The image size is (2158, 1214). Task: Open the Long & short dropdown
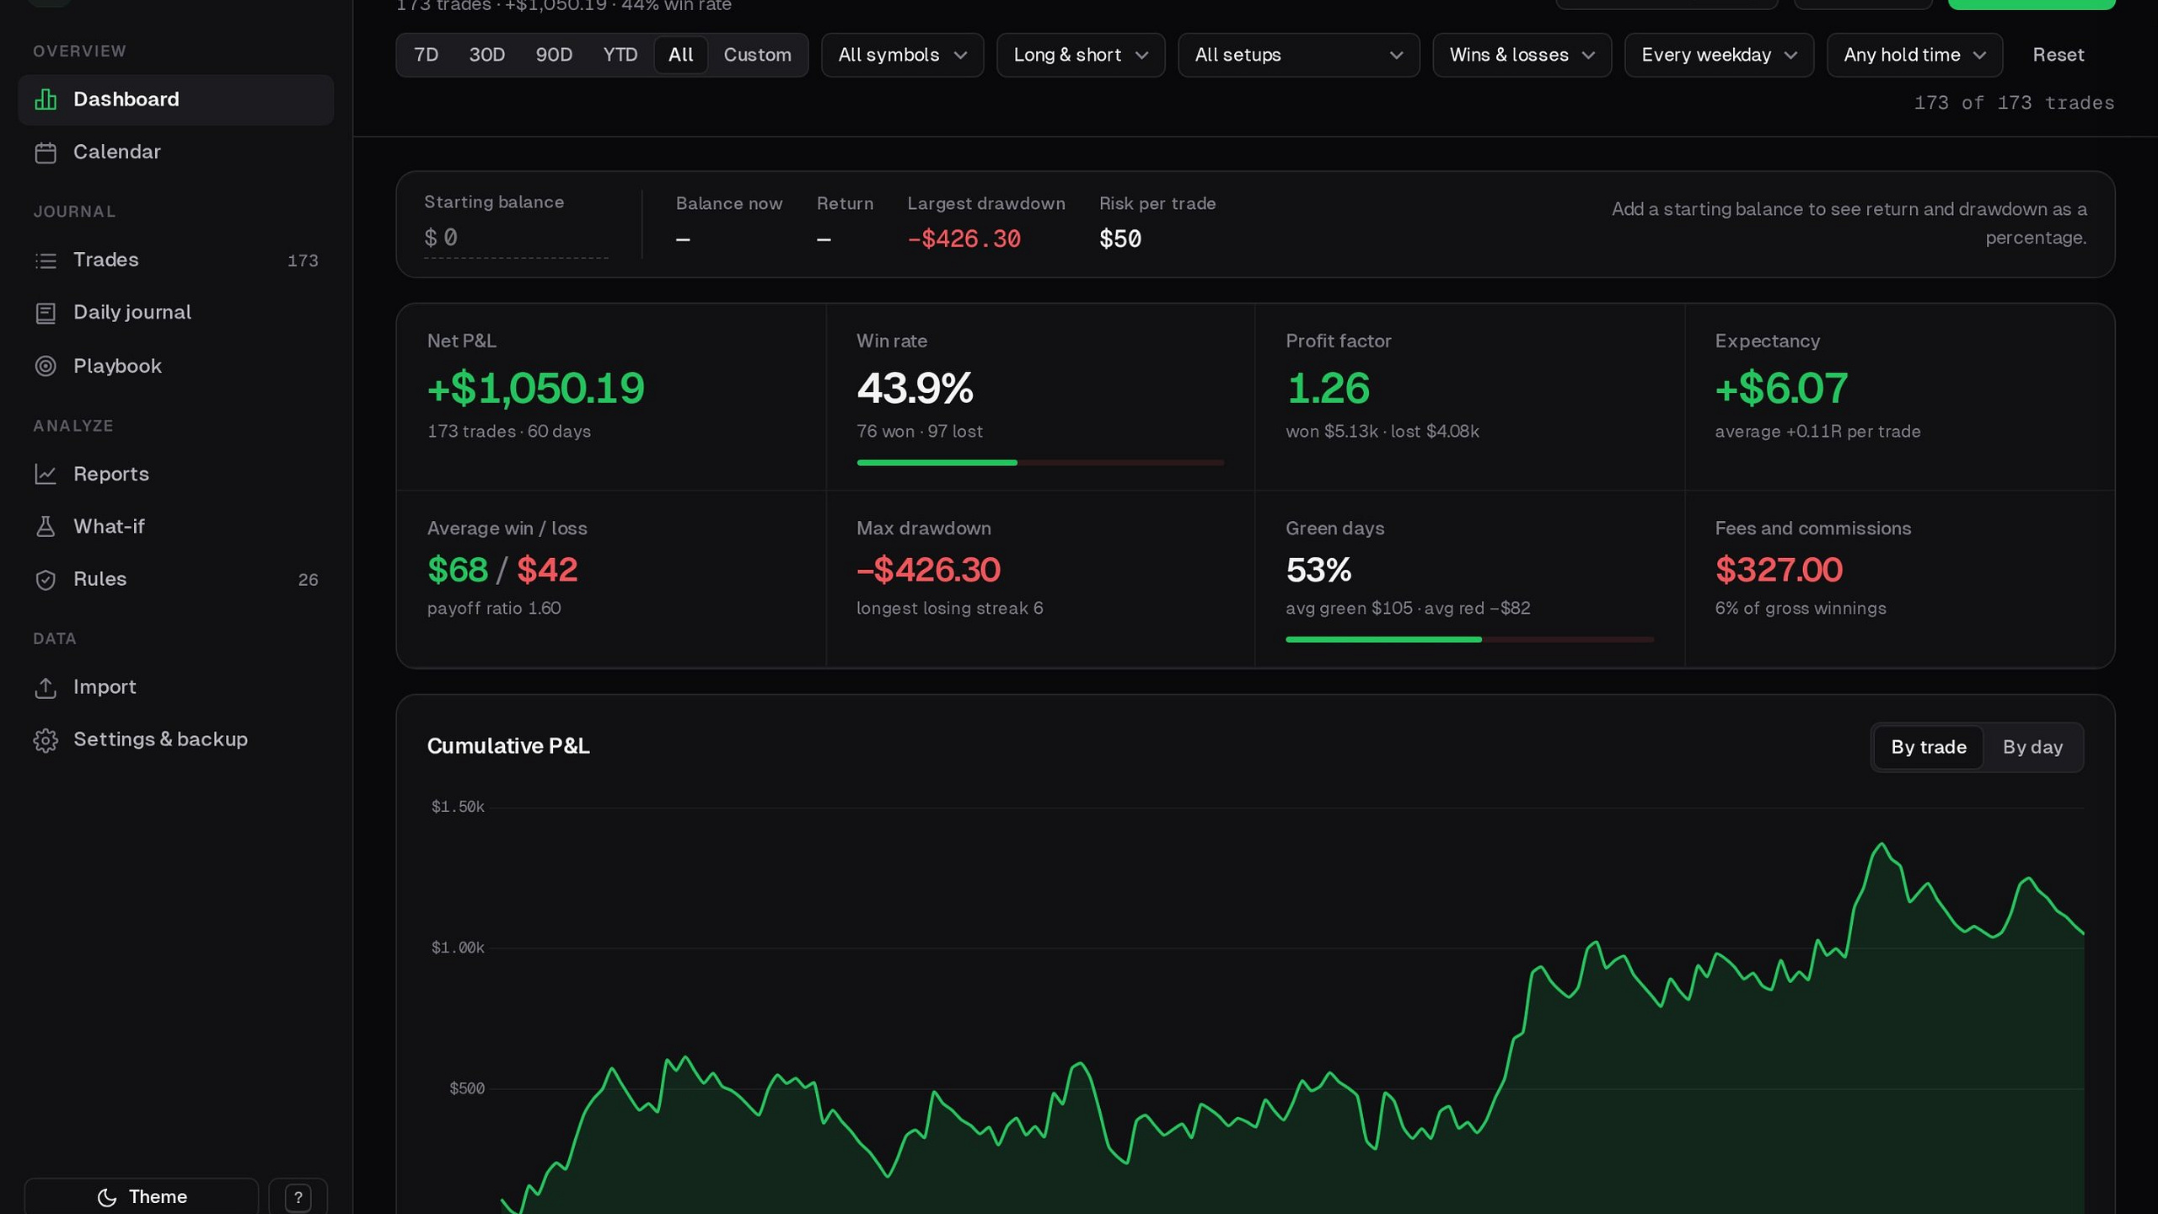click(x=1081, y=55)
